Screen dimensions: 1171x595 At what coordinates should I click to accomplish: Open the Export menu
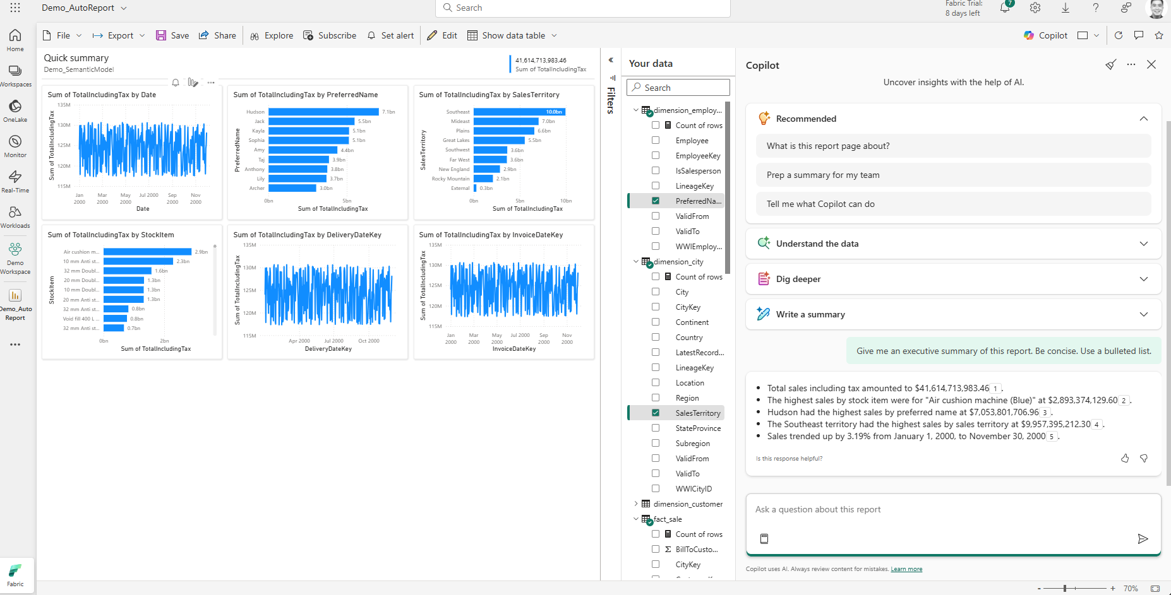(x=119, y=35)
